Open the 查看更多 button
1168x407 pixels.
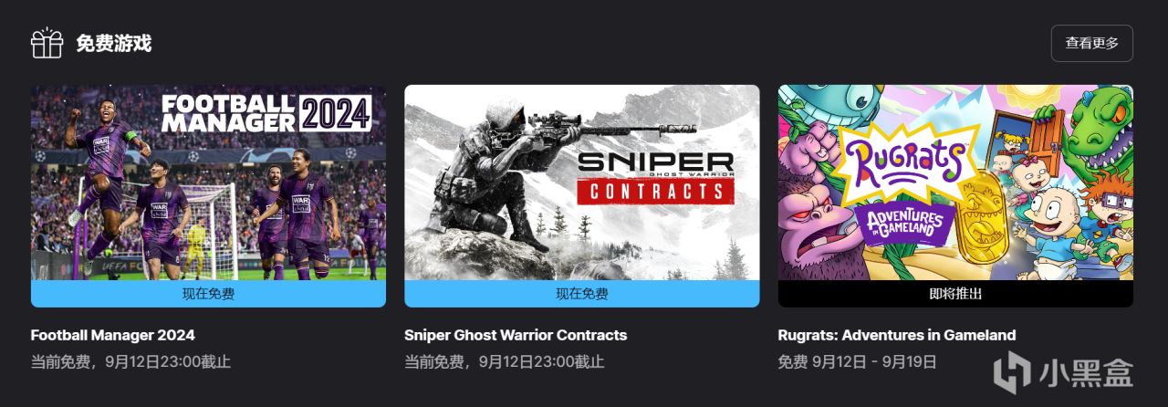(1091, 43)
